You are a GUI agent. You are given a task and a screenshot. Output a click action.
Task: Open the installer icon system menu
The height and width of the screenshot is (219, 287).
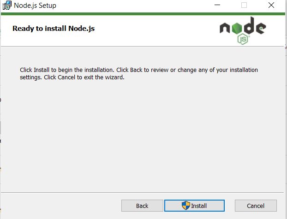[x=7, y=5]
